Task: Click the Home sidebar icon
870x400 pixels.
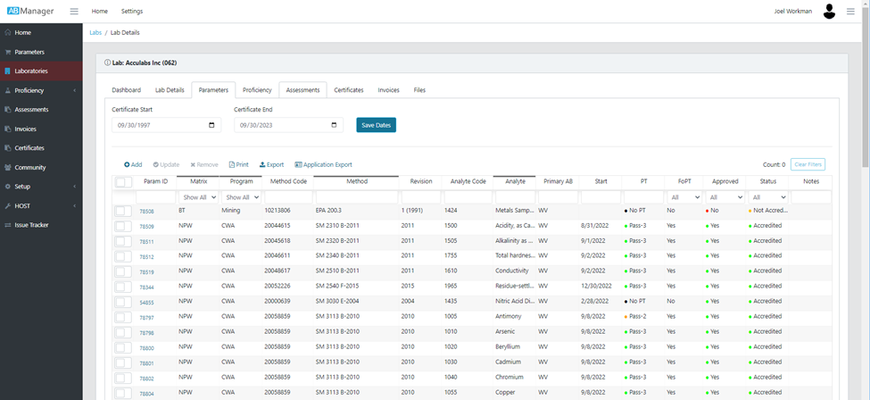Action: (x=8, y=33)
